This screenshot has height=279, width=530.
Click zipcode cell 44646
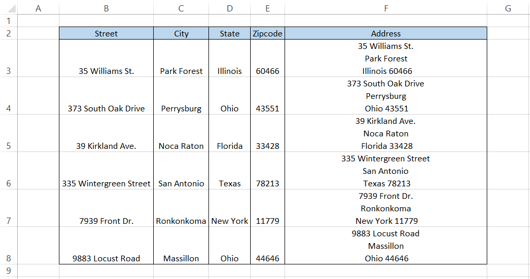267,258
